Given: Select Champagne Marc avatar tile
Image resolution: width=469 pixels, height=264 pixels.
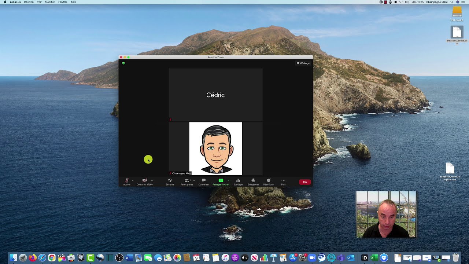Looking at the screenshot, I should point(215,148).
